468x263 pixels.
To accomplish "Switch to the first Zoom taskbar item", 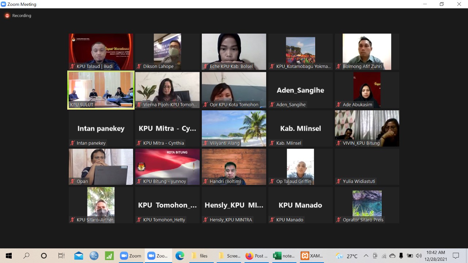I will [x=131, y=256].
